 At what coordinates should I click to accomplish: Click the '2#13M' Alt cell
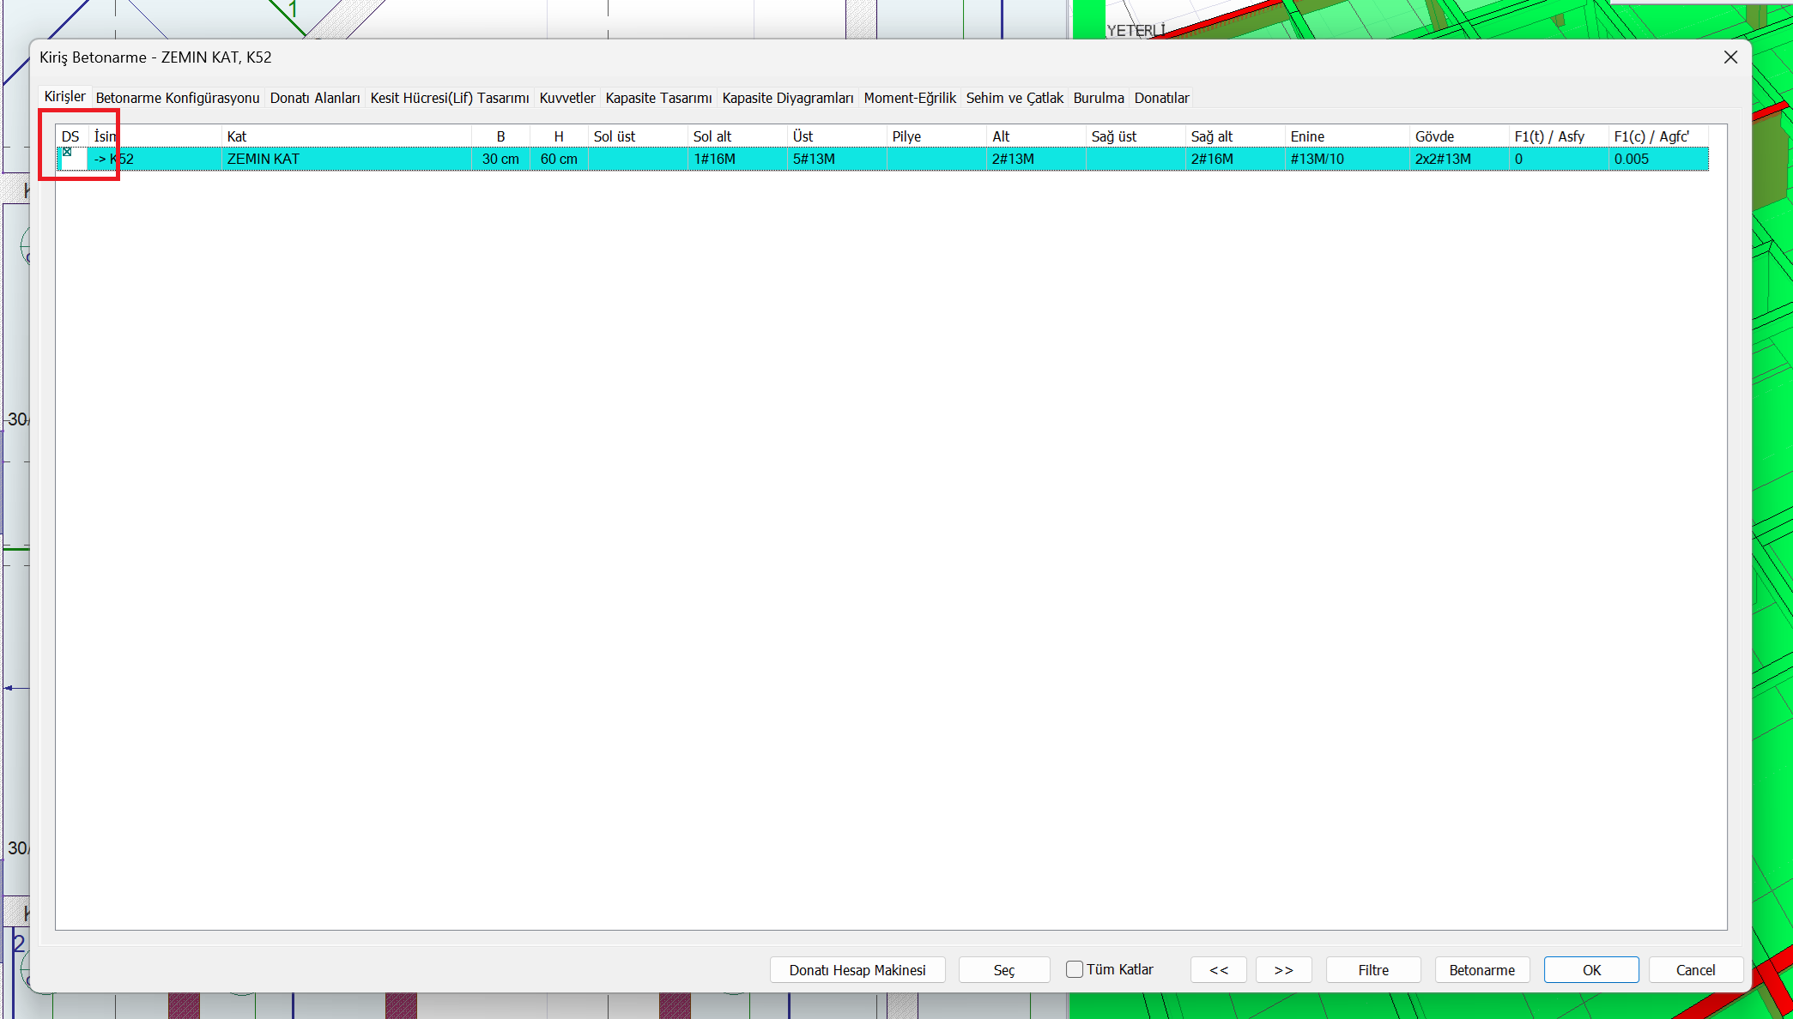click(x=1036, y=159)
